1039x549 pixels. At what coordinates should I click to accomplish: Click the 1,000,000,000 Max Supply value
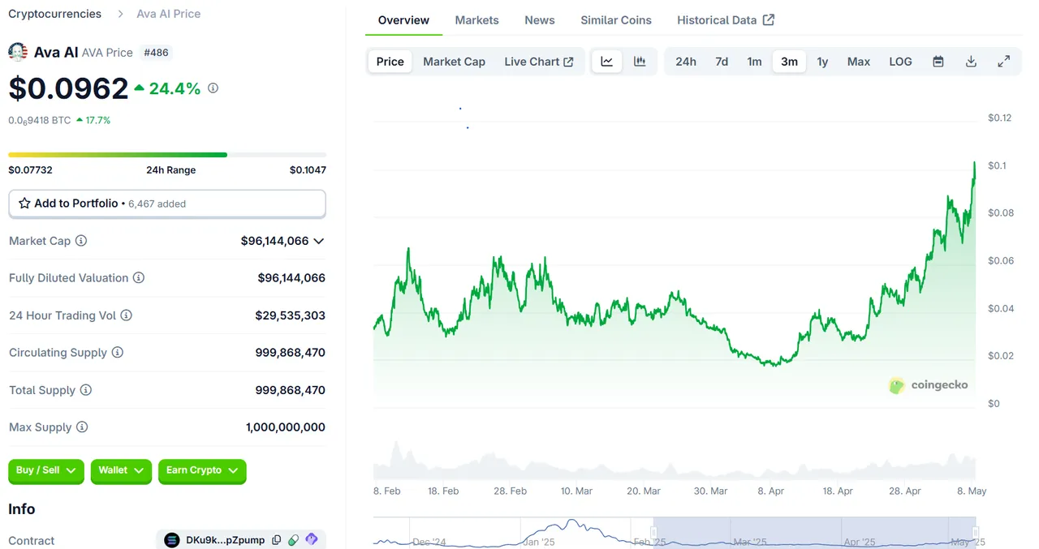tap(286, 427)
